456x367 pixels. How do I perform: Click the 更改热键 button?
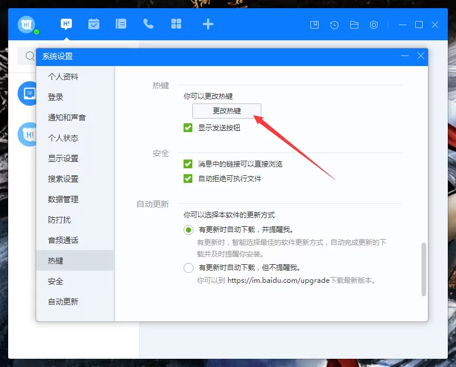(227, 111)
